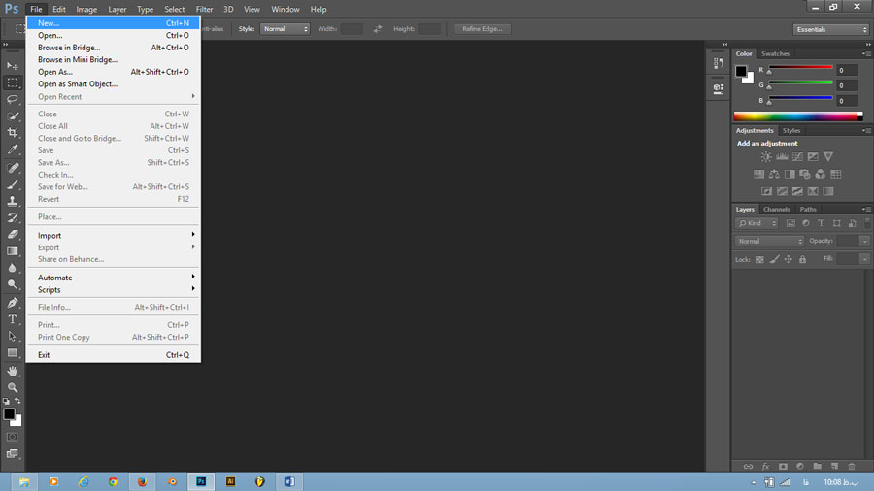Toggle the pixel layer filter icon

(x=790, y=223)
